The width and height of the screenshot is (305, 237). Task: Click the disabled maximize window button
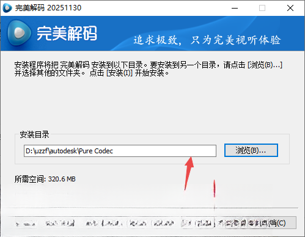(x=262, y=8)
